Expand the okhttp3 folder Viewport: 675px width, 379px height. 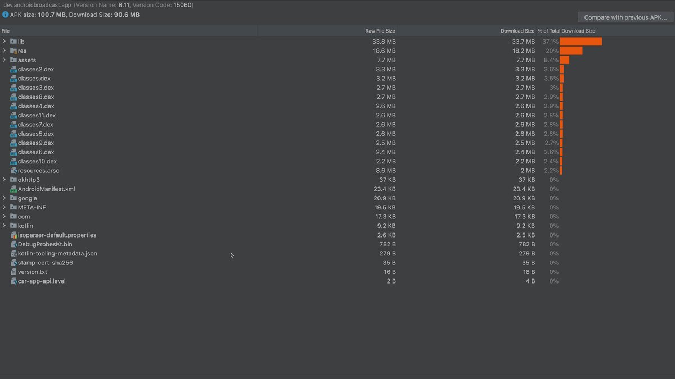4,179
